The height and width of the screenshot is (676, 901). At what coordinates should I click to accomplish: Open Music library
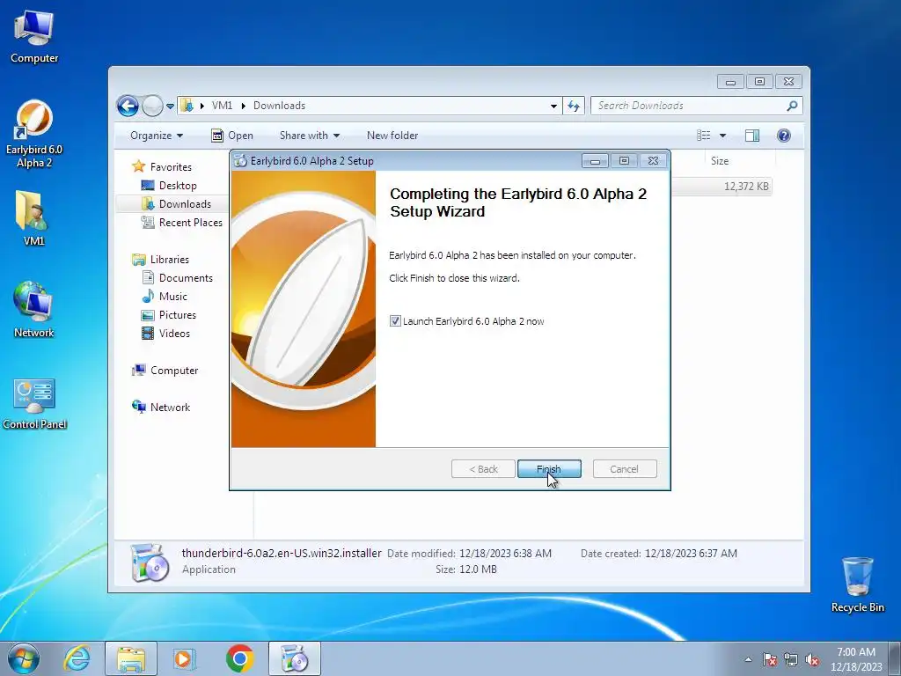[x=173, y=296]
